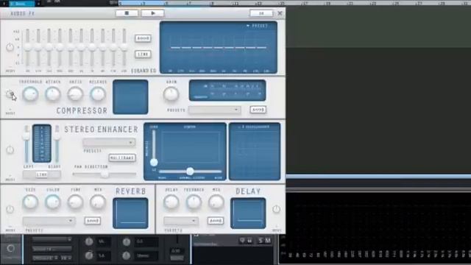Click the Delay graph display

point(248,213)
